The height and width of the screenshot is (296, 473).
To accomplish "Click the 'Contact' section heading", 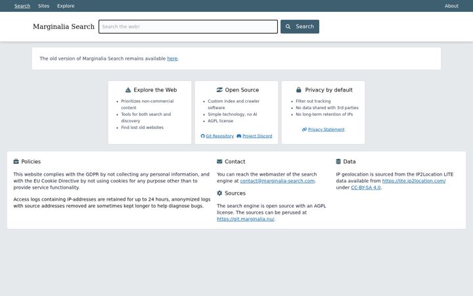I will pyautogui.click(x=235, y=162).
